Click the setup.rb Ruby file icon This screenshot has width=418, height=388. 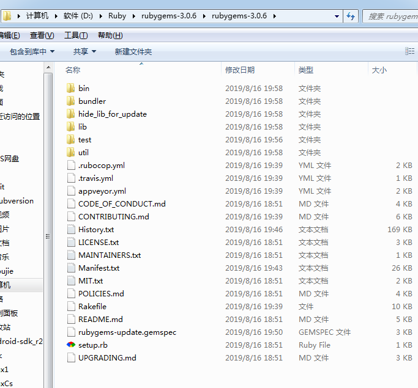point(71,345)
